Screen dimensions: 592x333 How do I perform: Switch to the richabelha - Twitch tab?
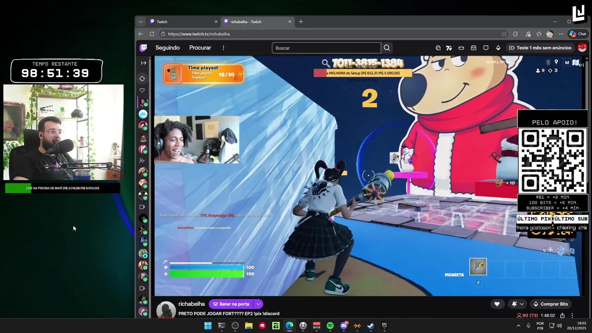(x=257, y=22)
